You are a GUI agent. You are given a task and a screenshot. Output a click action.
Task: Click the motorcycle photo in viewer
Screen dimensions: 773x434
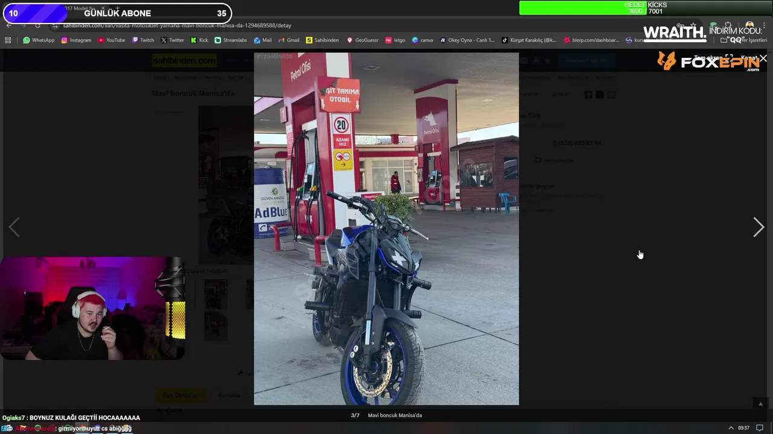coord(386,228)
